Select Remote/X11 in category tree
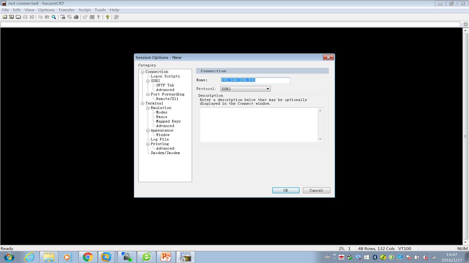Screen dimensions: 469x263 click(167, 99)
